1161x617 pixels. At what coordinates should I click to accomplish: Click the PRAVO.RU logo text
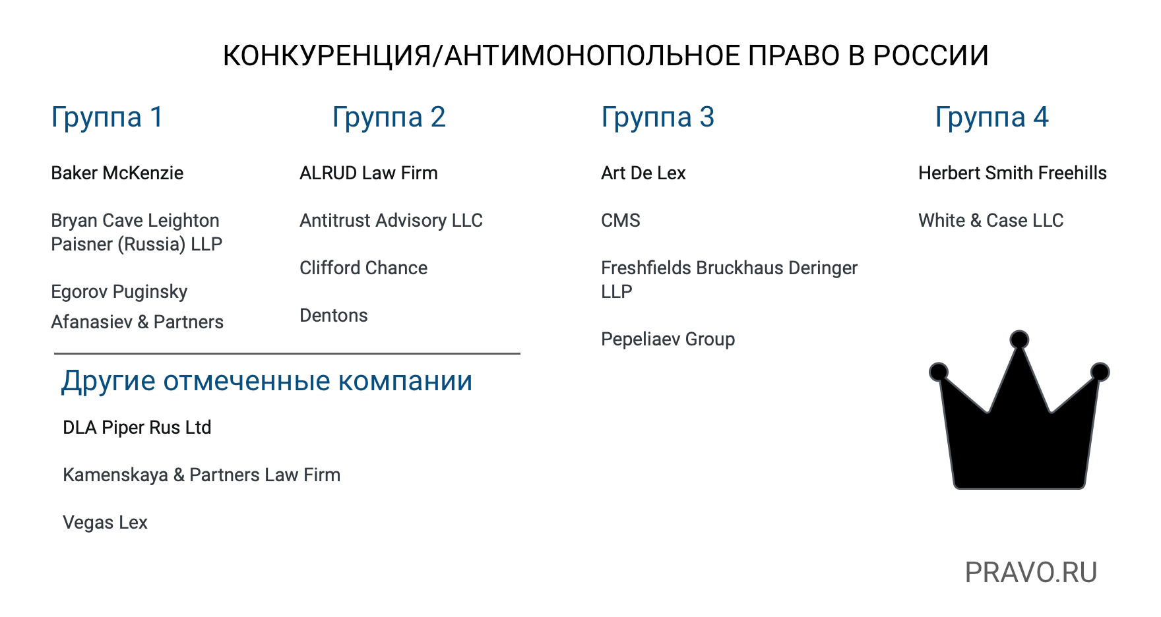(x=1030, y=572)
